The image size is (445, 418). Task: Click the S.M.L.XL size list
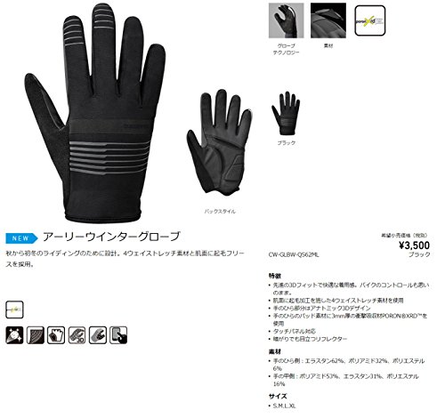[284, 406]
